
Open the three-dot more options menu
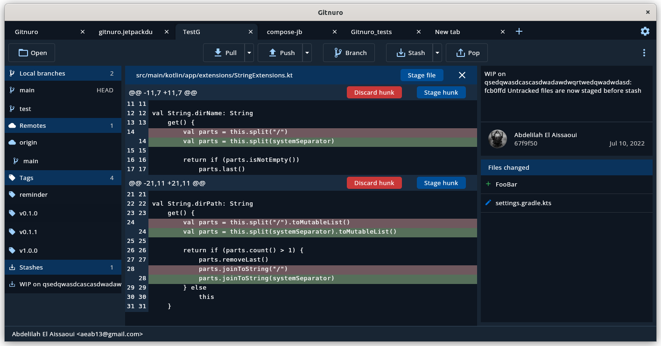pyautogui.click(x=644, y=53)
